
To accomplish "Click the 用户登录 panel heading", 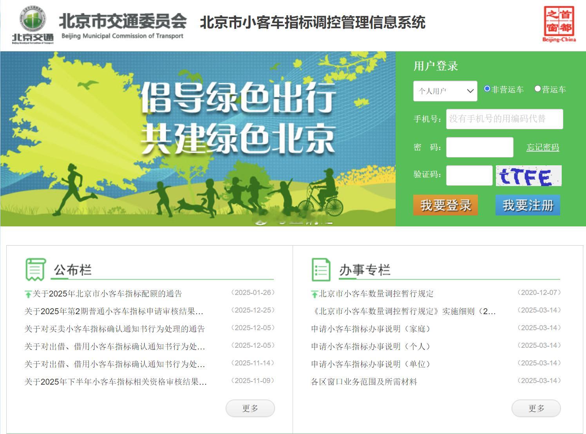I will (436, 66).
